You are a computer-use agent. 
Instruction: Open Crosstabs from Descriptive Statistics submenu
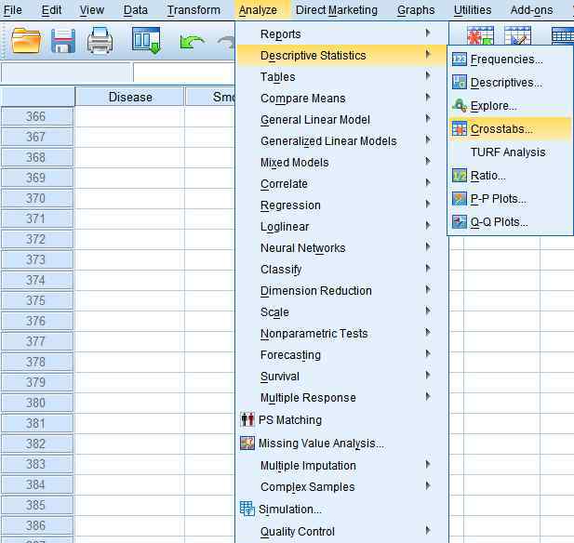coord(501,129)
